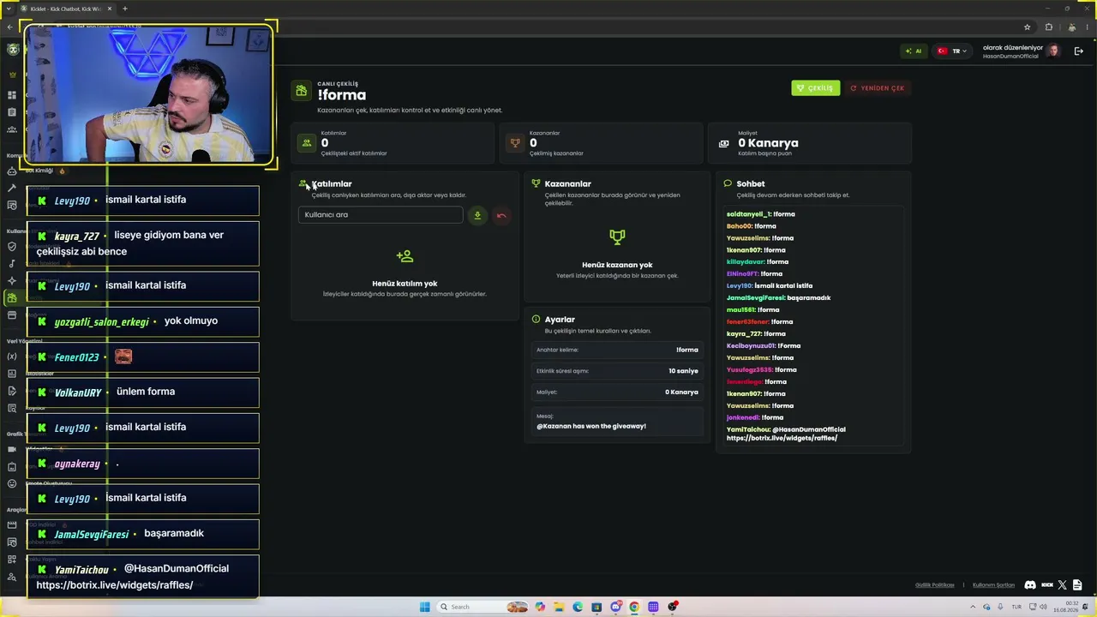The image size is (1097, 617).
Task: Focus the Kullanıcı ara search field
Action: tap(381, 214)
